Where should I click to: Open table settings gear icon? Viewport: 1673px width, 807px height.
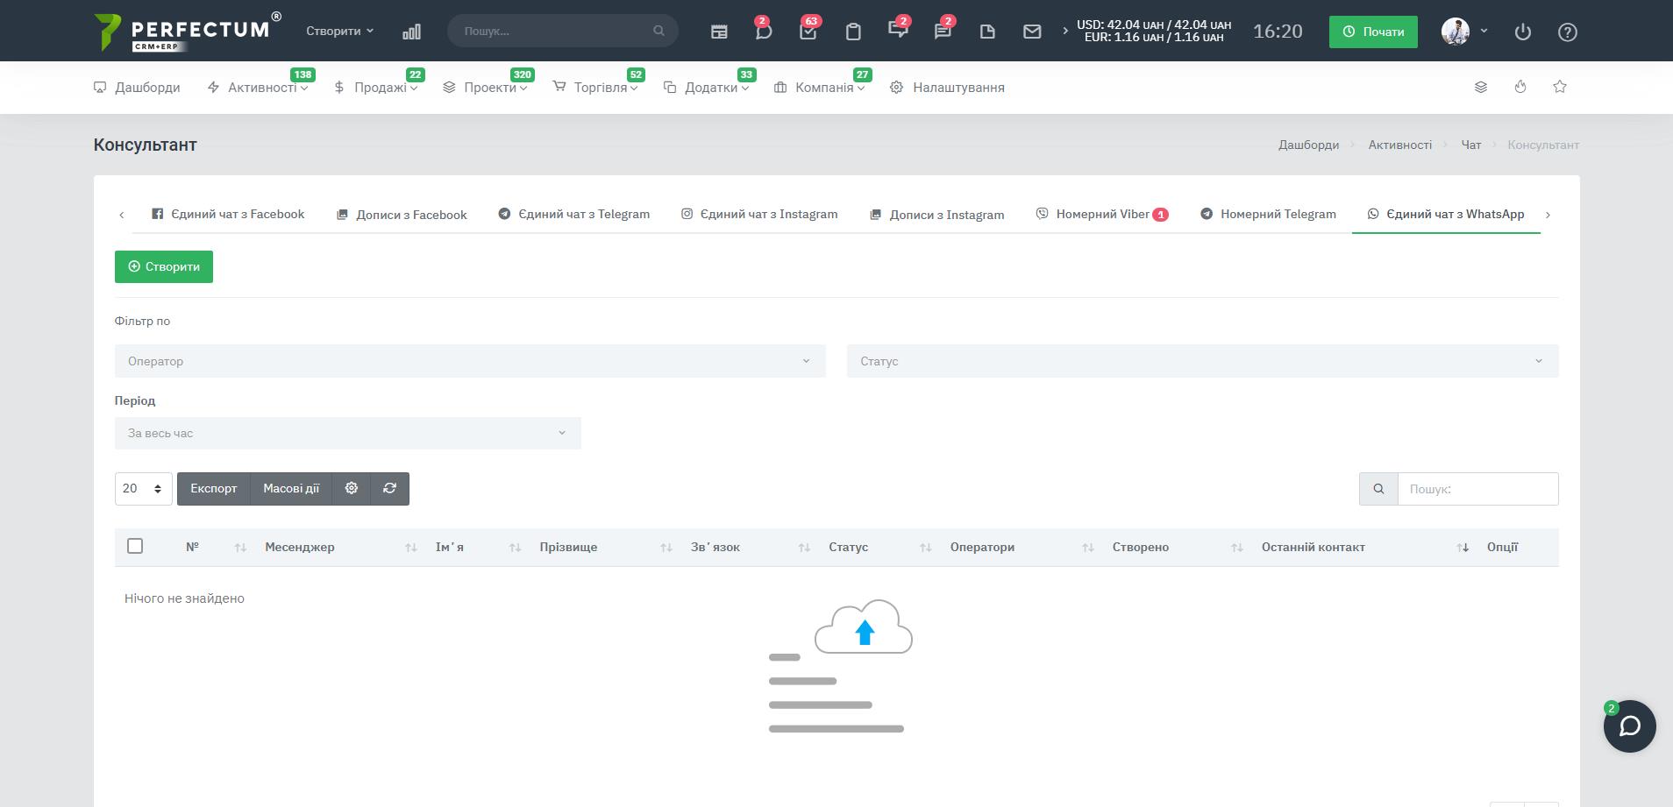pyautogui.click(x=352, y=489)
